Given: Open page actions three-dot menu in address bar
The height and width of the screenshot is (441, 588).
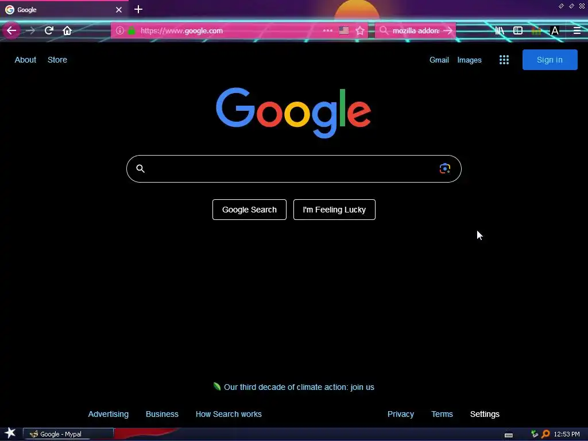Looking at the screenshot, I should [327, 31].
